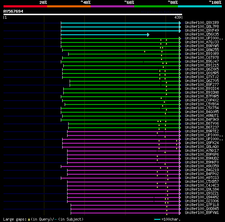Click the cyan 100char scale bar legend
The image size is (225, 222).
(157, 219)
